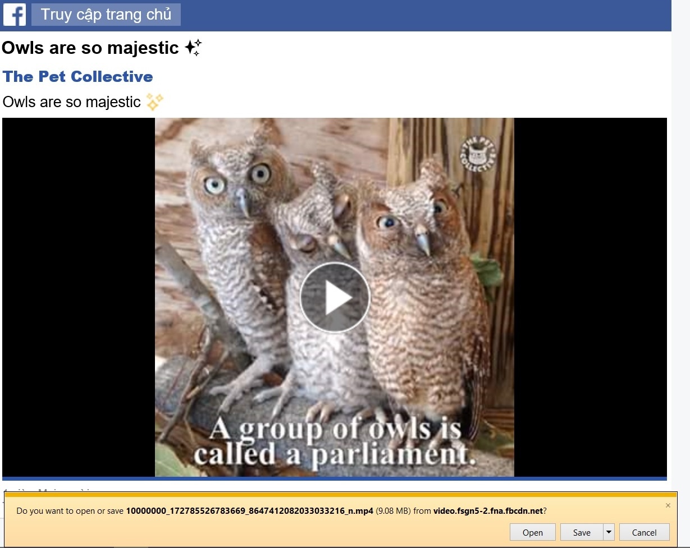Click the sparkle emoji beside the caption
Viewport: 690px width, 548px height.
tap(154, 101)
